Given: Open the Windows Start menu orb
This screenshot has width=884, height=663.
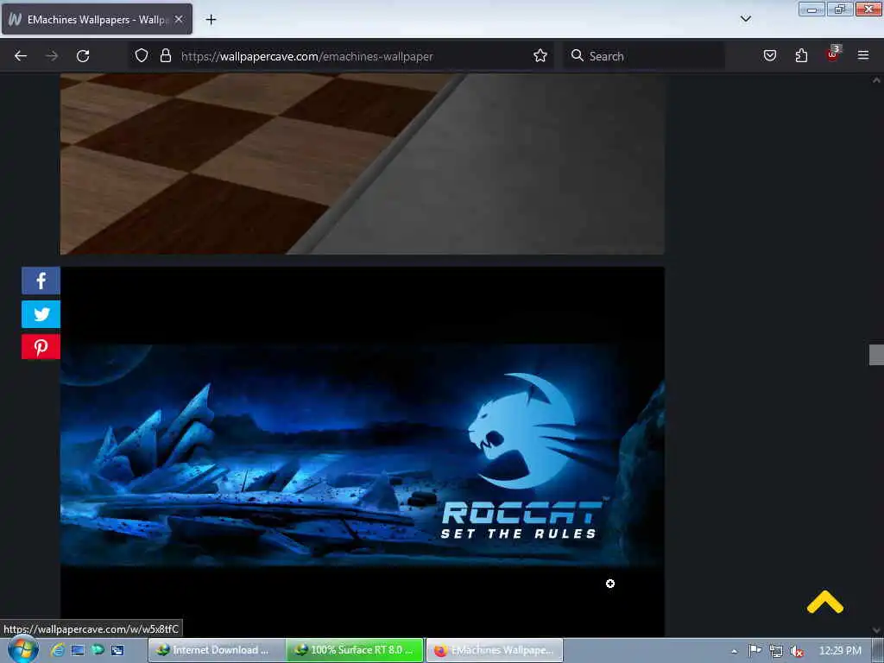Looking at the screenshot, I should pyautogui.click(x=22, y=649).
